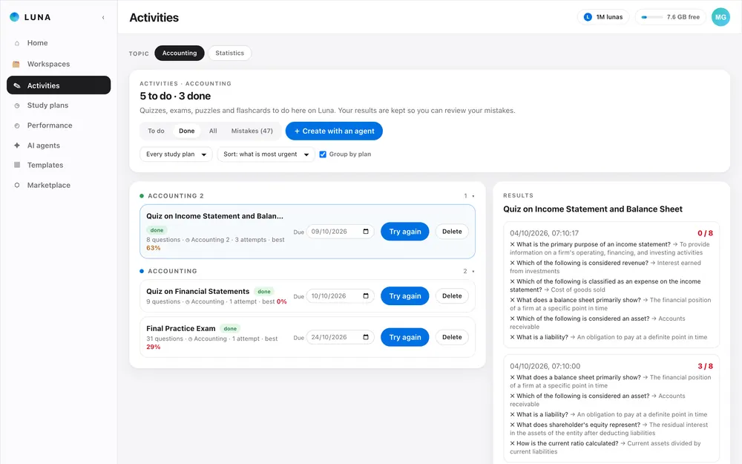The width and height of the screenshot is (742, 464).
Task: Click the Performance icon in sidebar
Action: pos(17,125)
